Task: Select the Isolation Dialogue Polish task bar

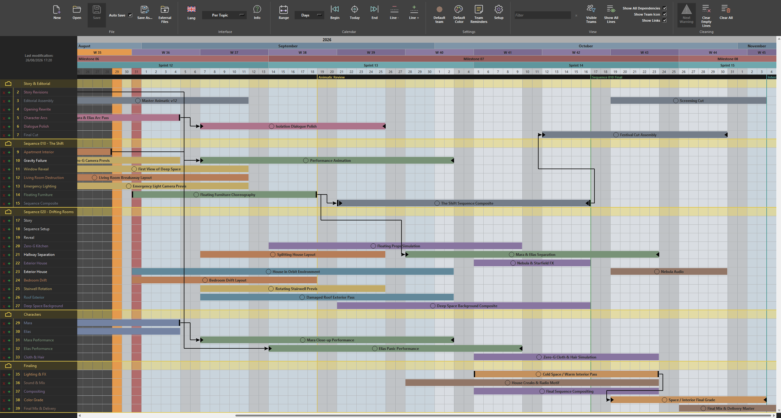Action: point(293,126)
